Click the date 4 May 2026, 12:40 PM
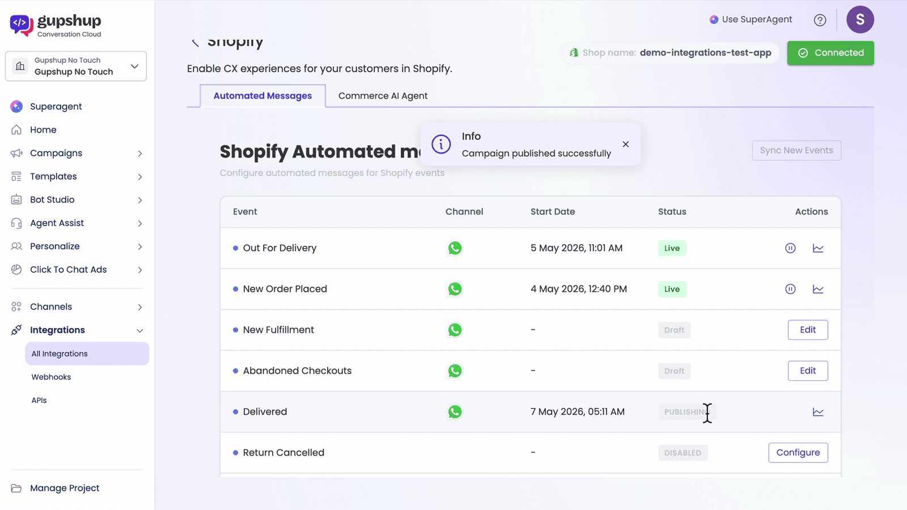This screenshot has height=510, width=907. point(579,289)
